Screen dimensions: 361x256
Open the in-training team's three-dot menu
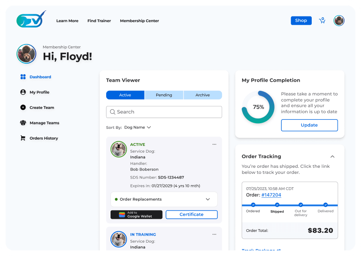click(214, 234)
